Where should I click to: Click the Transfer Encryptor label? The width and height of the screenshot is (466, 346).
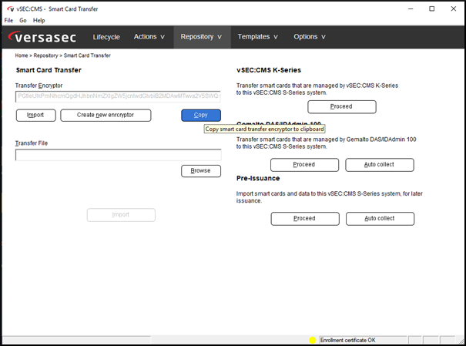pos(39,86)
